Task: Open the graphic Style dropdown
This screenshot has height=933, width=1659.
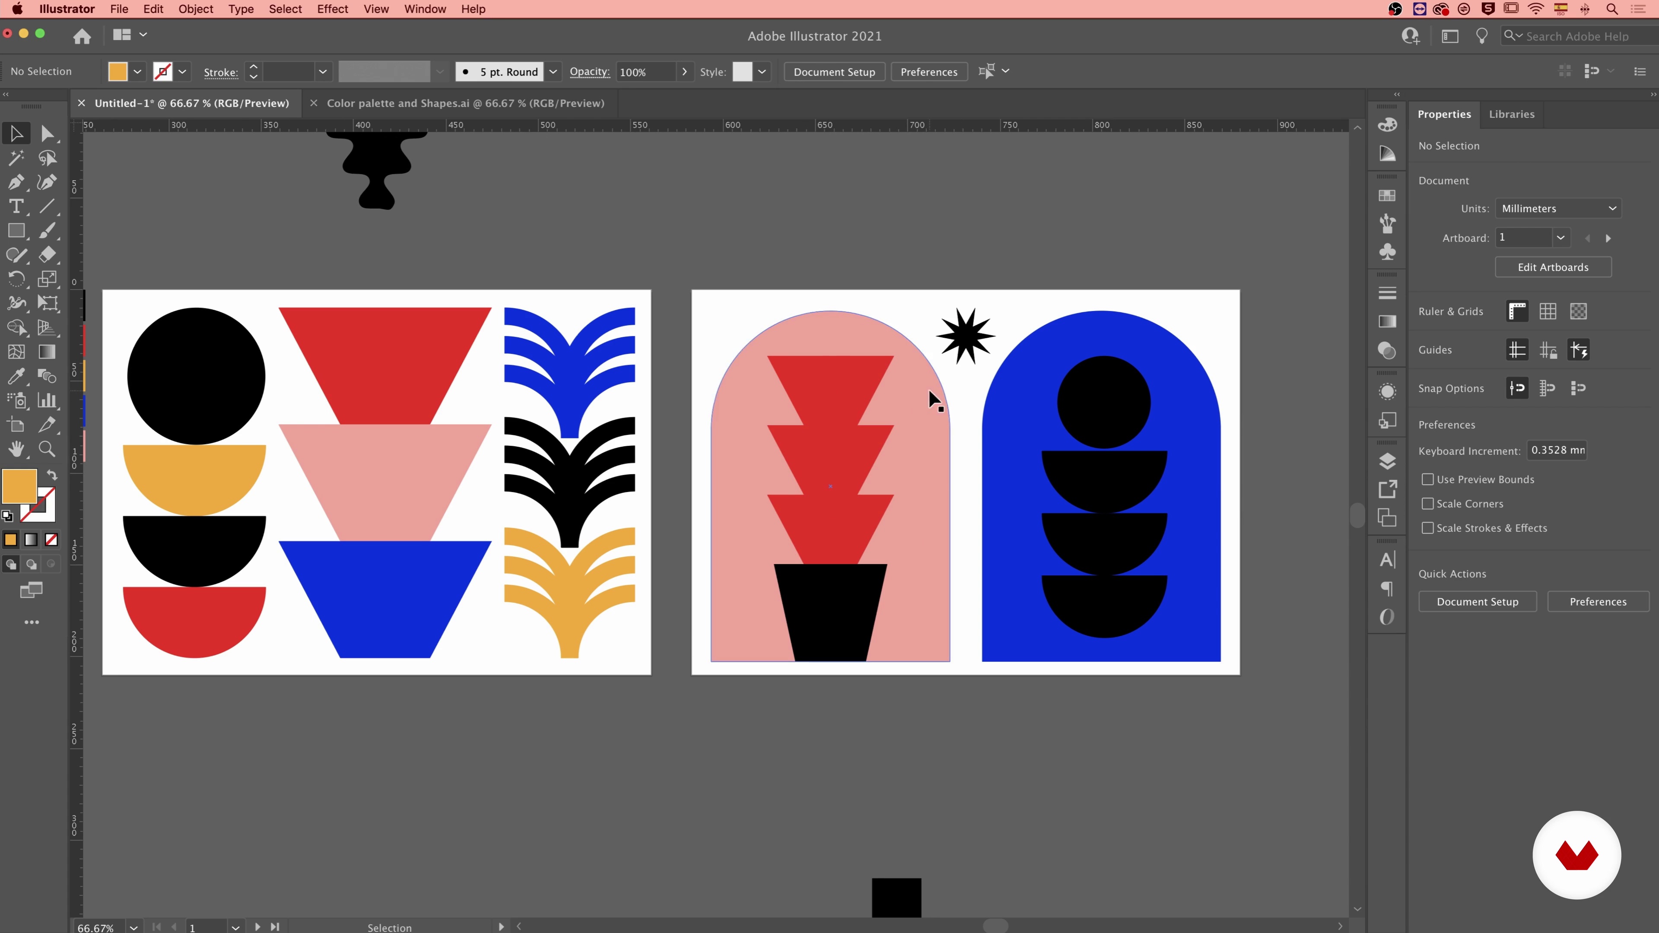Action: pyautogui.click(x=762, y=71)
